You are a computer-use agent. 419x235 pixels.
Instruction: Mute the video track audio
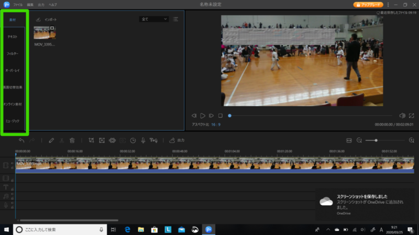coord(12,163)
